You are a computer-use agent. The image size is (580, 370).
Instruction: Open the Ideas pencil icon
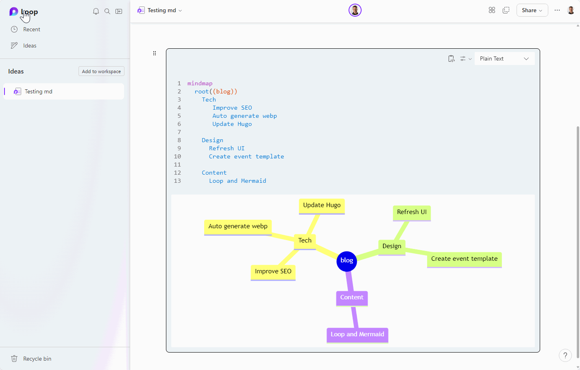pyautogui.click(x=14, y=45)
